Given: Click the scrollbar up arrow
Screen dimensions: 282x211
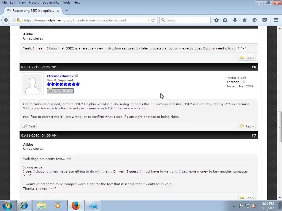Looking at the screenshot, I should [x=280, y=28].
